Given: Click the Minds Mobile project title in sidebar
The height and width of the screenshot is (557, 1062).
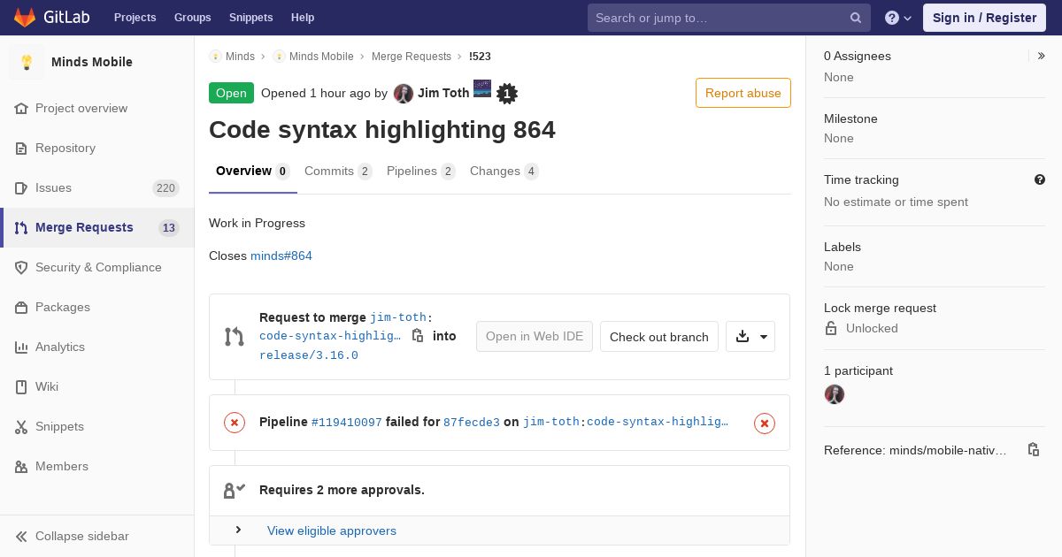Looking at the screenshot, I should [x=92, y=62].
